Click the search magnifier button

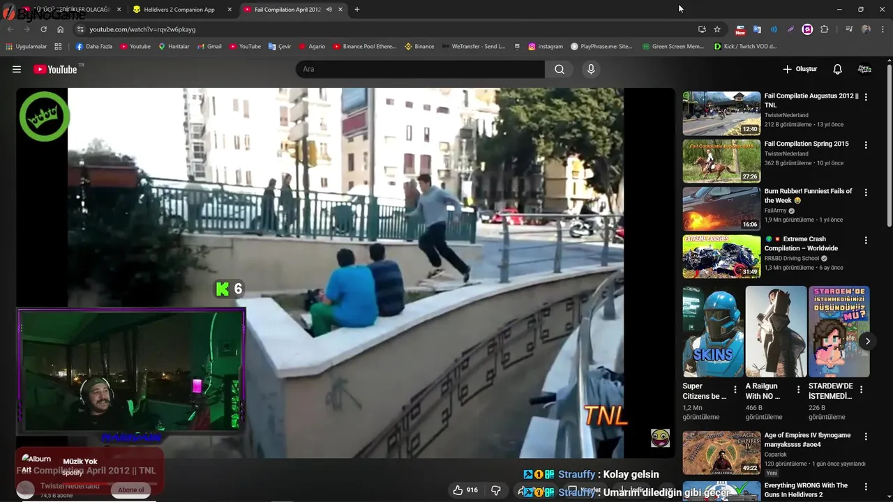pos(560,69)
